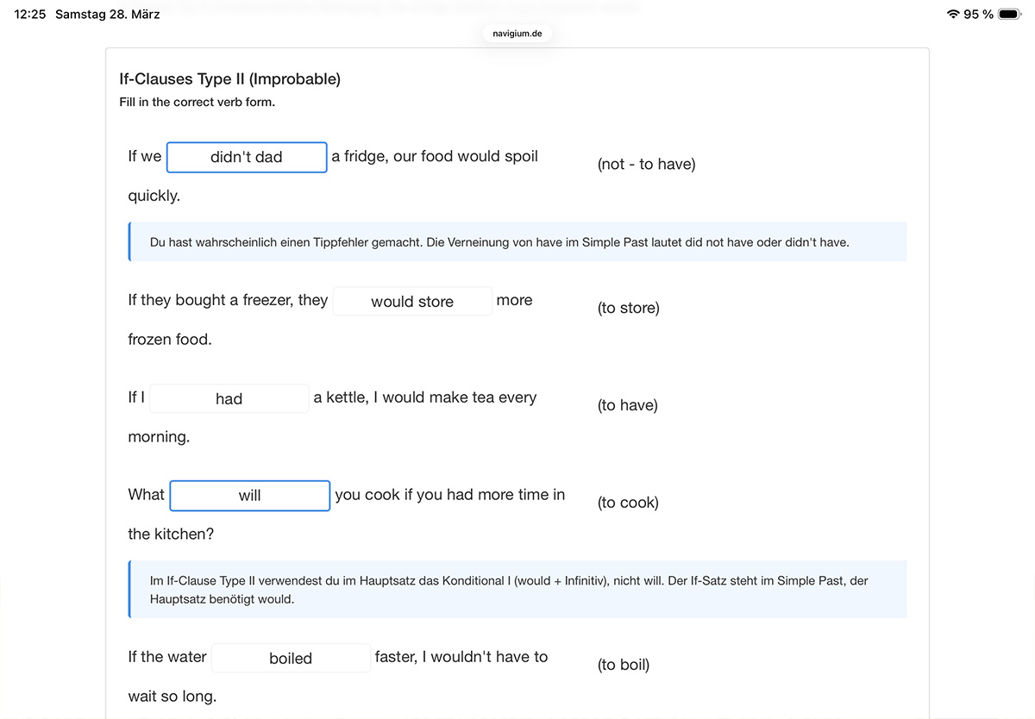Click the "(to store)" verb hint
The image size is (1035, 719).
point(628,308)
